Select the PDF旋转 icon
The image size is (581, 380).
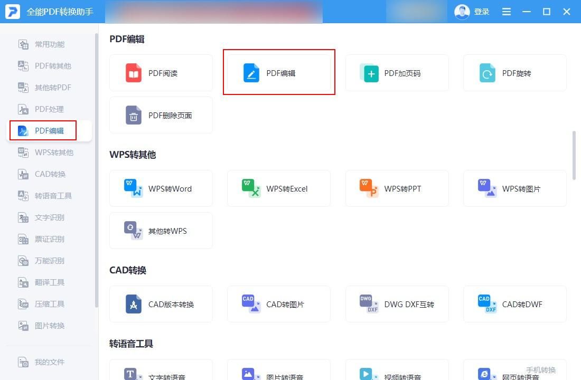488,73
